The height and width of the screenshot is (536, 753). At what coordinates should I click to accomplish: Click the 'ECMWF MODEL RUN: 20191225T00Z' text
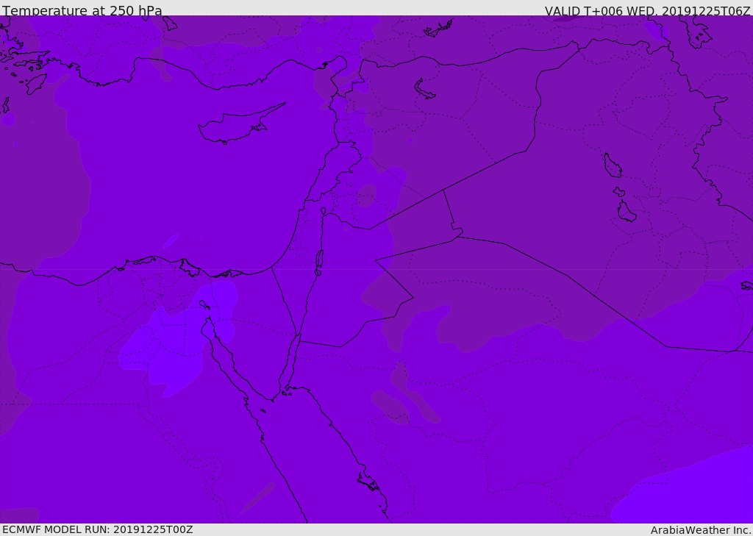click(98, 529)
